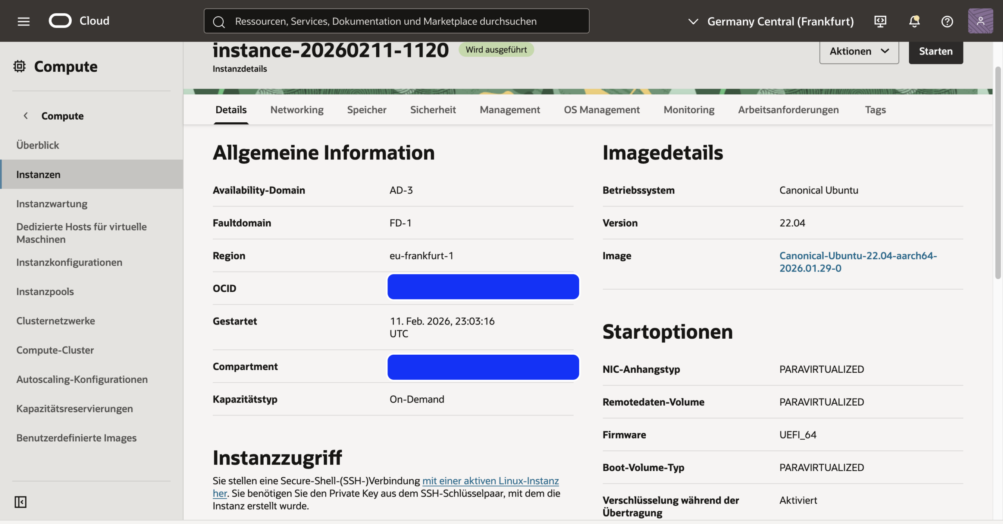Switch to the Monitoring tab

coord(689,110)
